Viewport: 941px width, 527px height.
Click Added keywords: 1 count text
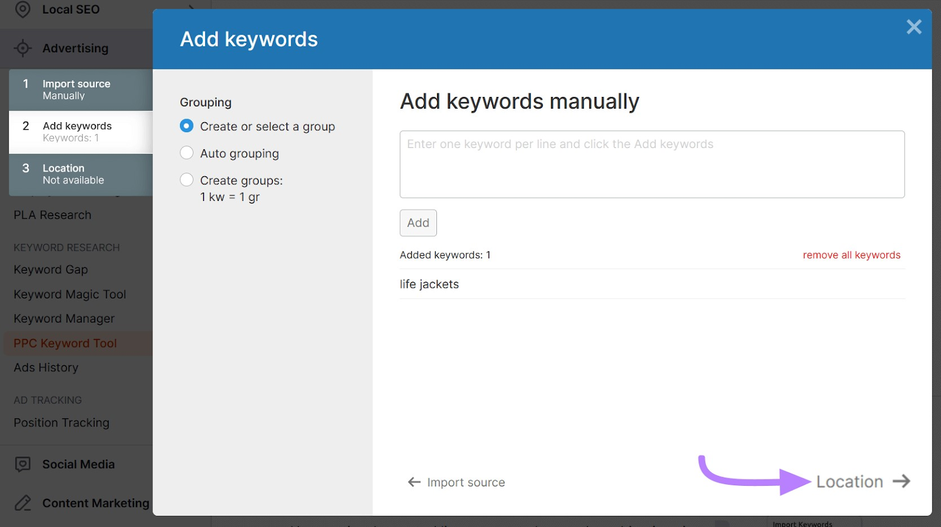click(x=445, y=255)
